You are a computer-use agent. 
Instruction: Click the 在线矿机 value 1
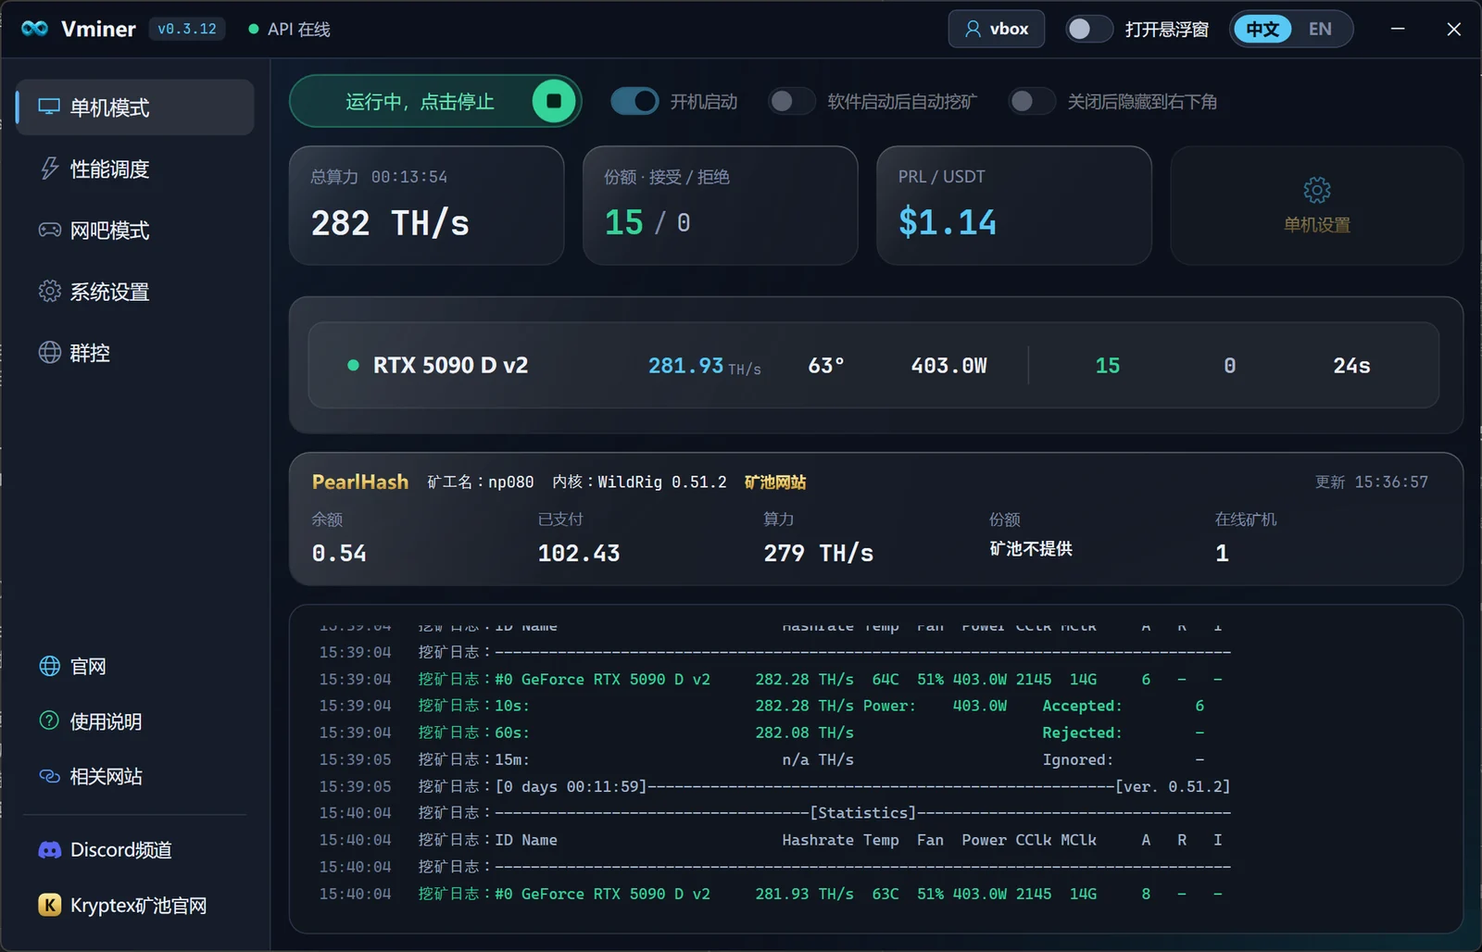1222,553
